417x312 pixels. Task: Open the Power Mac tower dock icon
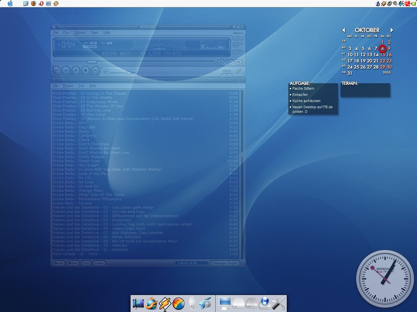click(192, 304)
